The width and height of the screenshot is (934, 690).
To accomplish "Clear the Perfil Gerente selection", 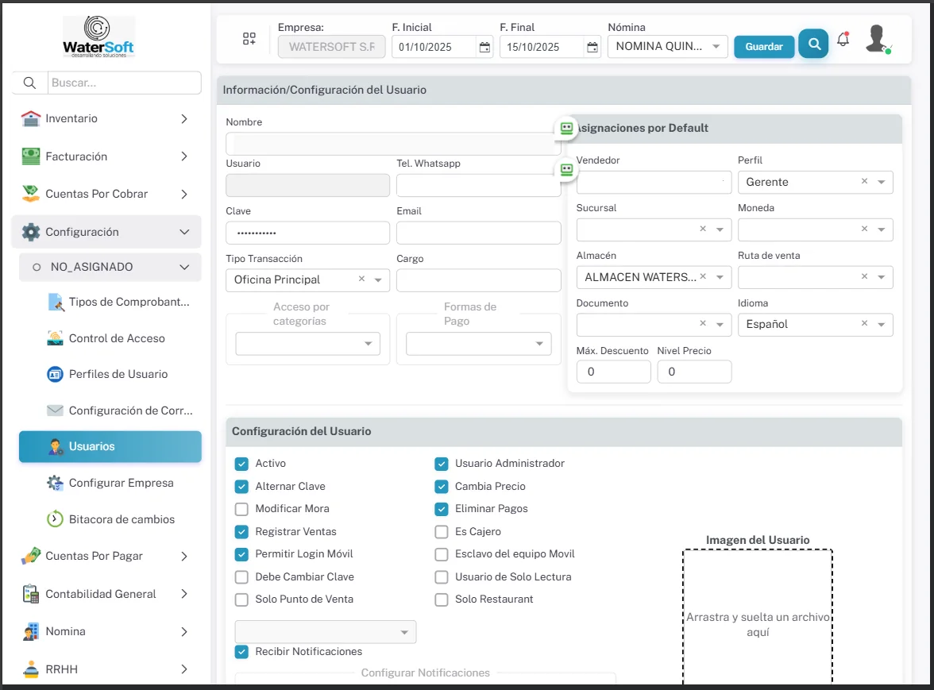I will 864,181.
